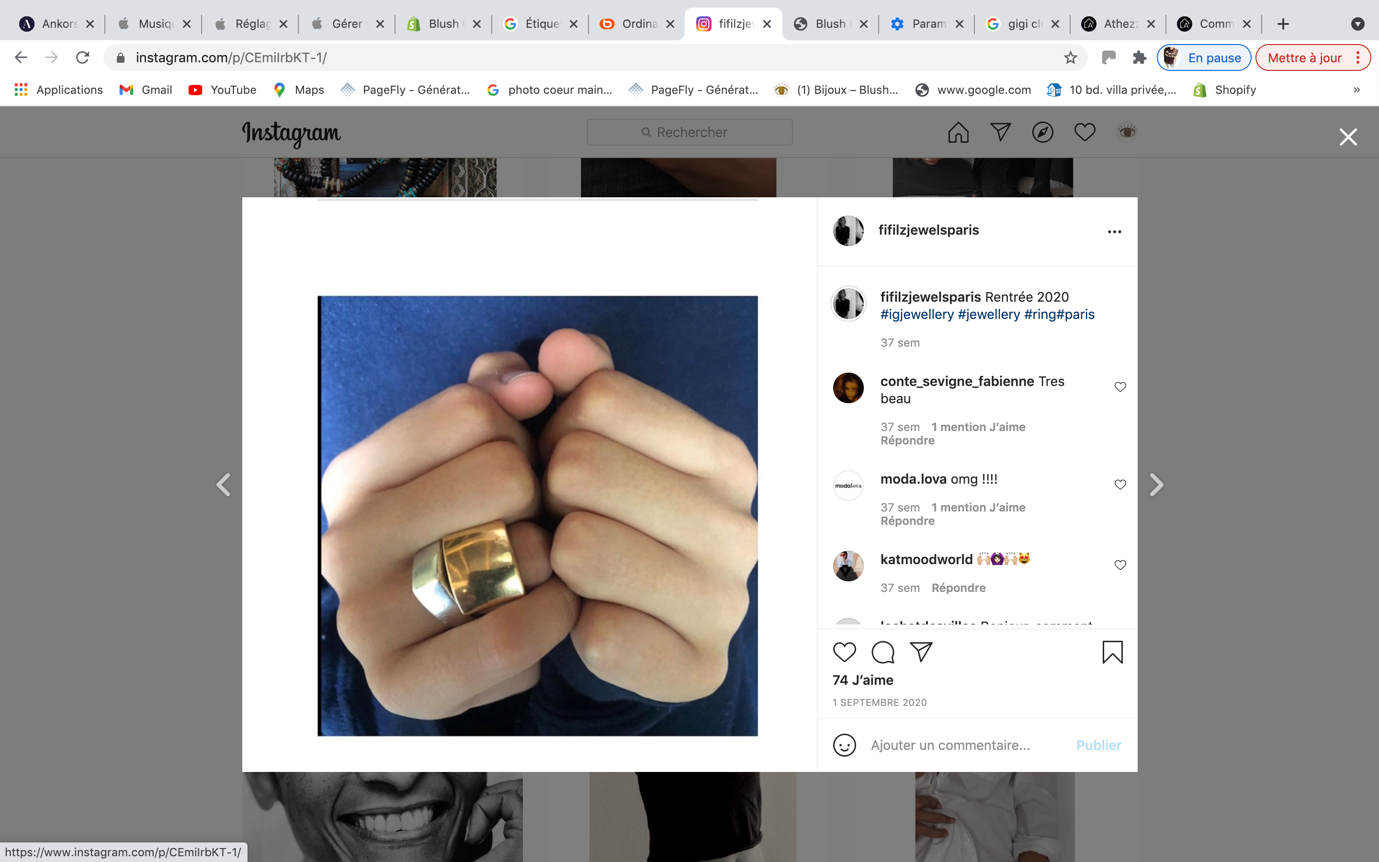This screenshot has width=1379, height=862.
Task: Open post options three-dot menu
Action: pos(1114,231)
